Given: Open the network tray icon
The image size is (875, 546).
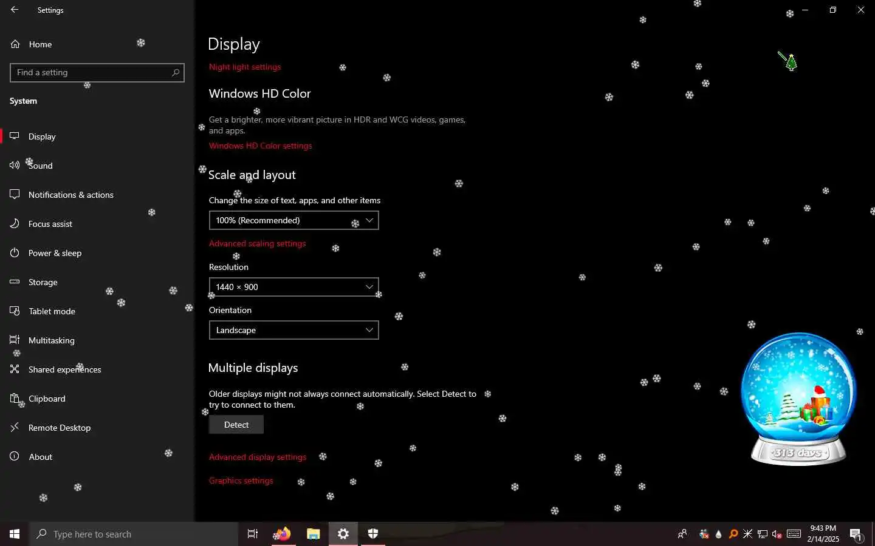Looking at the screenshot, I should pos(763,534).
